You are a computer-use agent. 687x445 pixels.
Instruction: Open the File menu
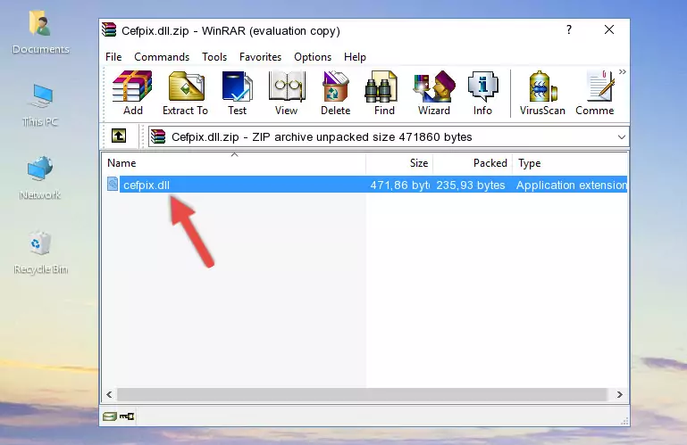(113, 57)
